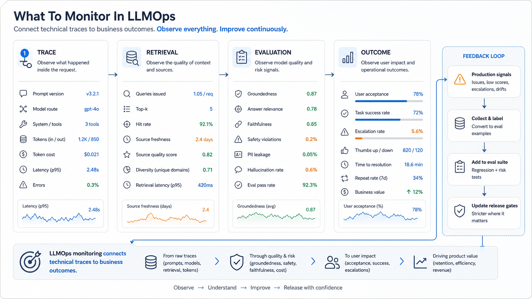
Task: Click the Eval pass rate checkmark icon
Action: tap(238, 185)
